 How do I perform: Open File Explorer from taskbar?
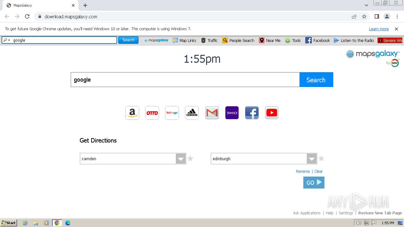pos(36,223)
